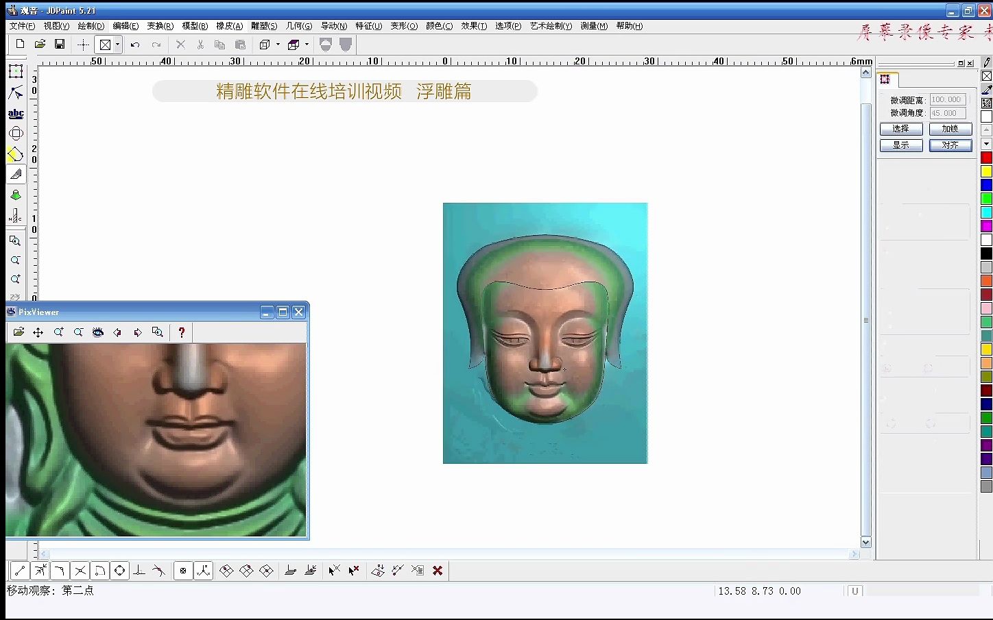
Task: Open the 雕塑(S) menu
Action: [264, 26]
